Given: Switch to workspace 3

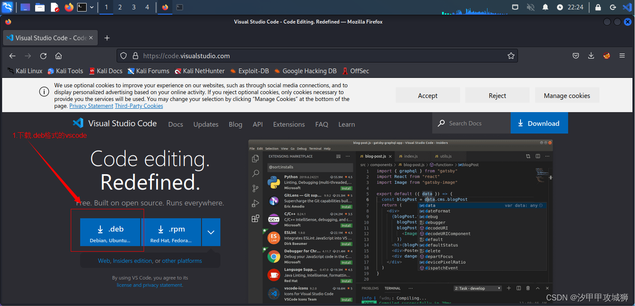Looking at the screenshot, I should pos(134,7).
